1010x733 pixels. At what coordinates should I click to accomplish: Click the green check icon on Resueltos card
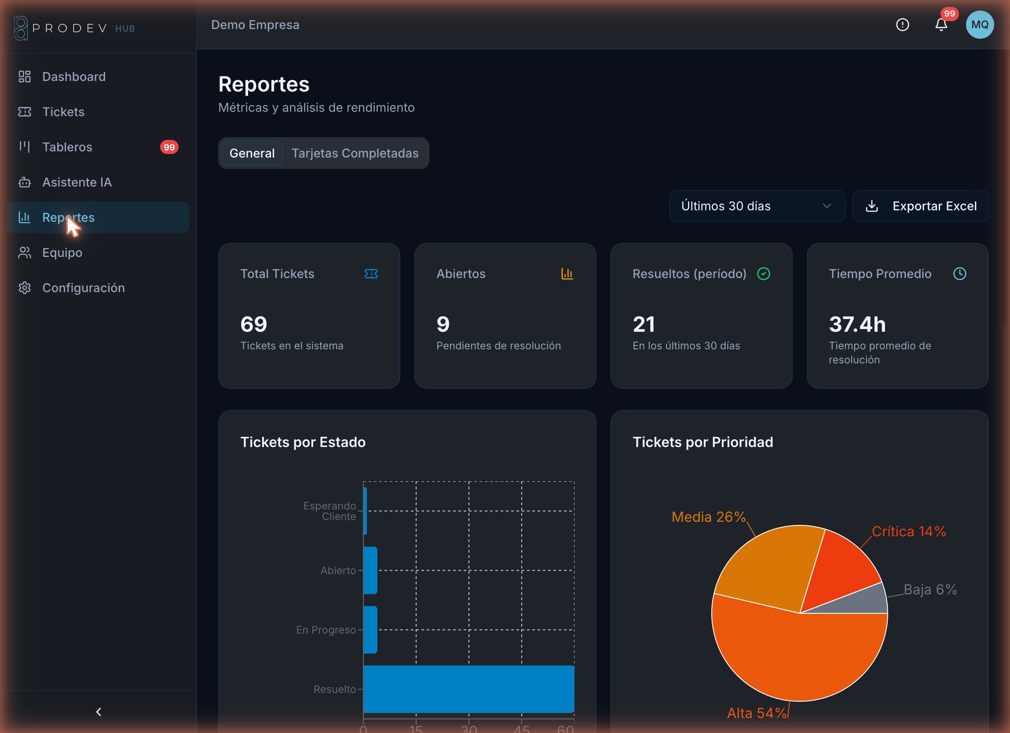coord(763,274)
